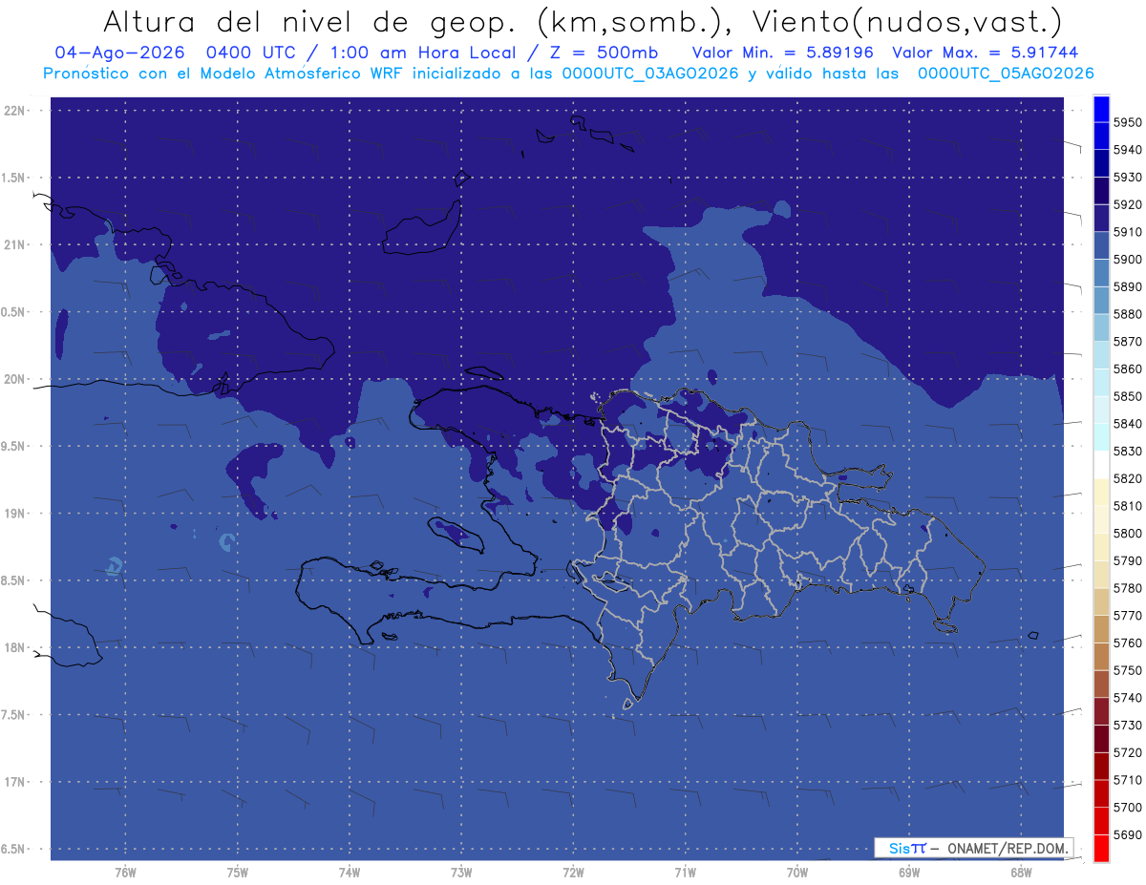
Task: Select "Valor Min. = 5.89196" text
Action: tap(782, 53)
